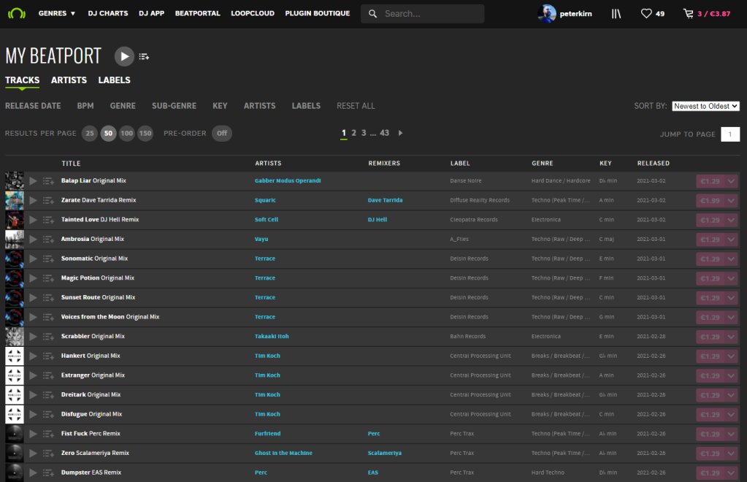Expand price options for Zarate track

tap(731, 200)
